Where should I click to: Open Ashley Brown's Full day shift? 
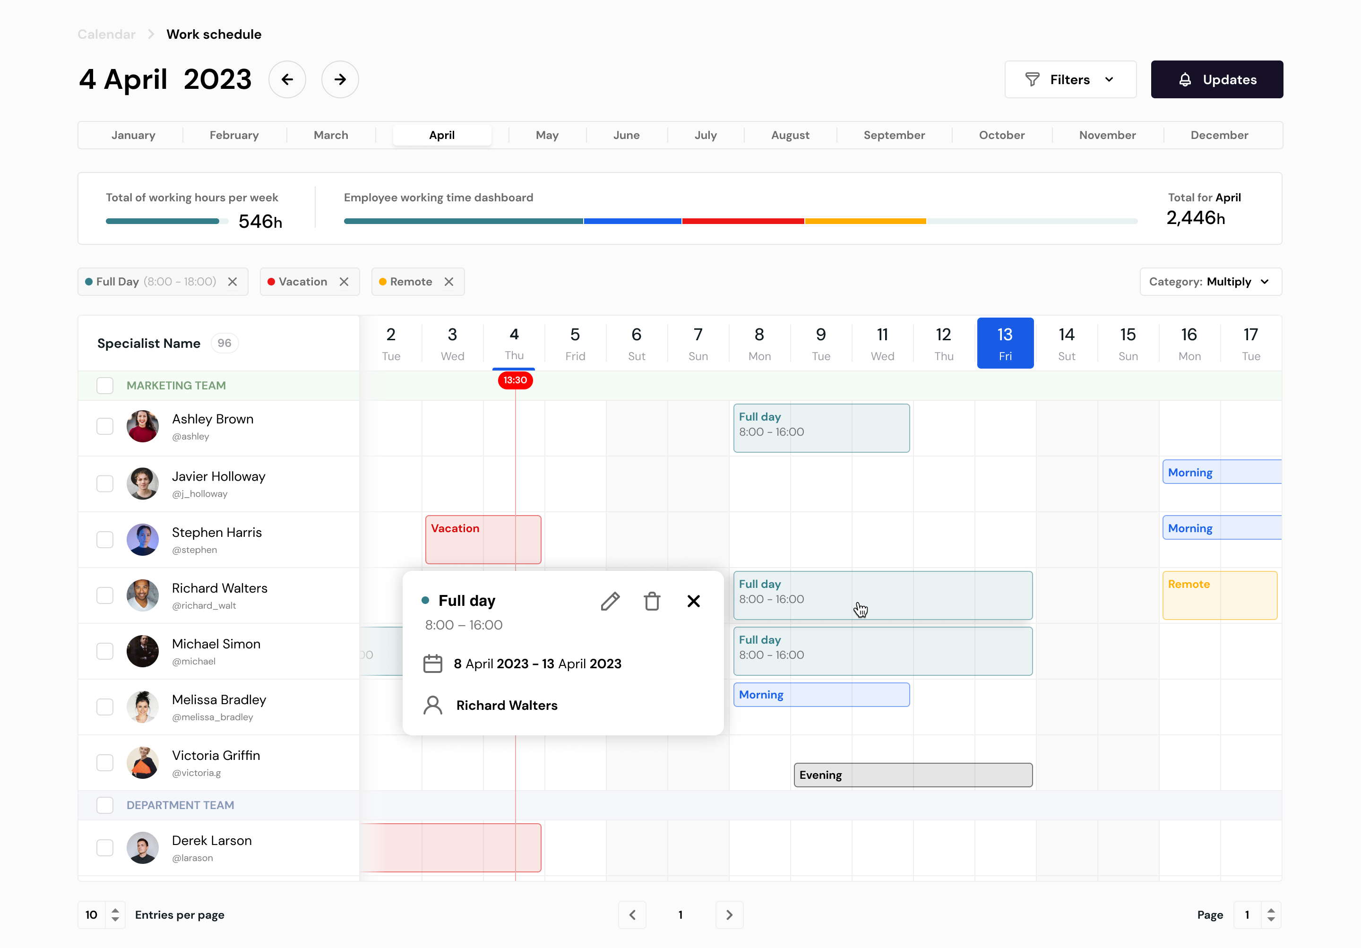pos(822,428)
